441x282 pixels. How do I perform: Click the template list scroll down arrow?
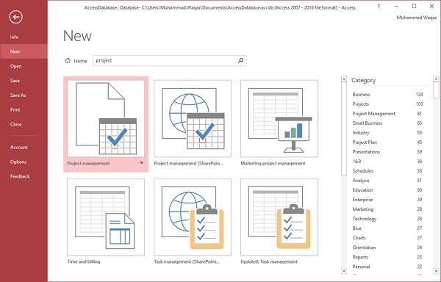click(x=344, y=271)
